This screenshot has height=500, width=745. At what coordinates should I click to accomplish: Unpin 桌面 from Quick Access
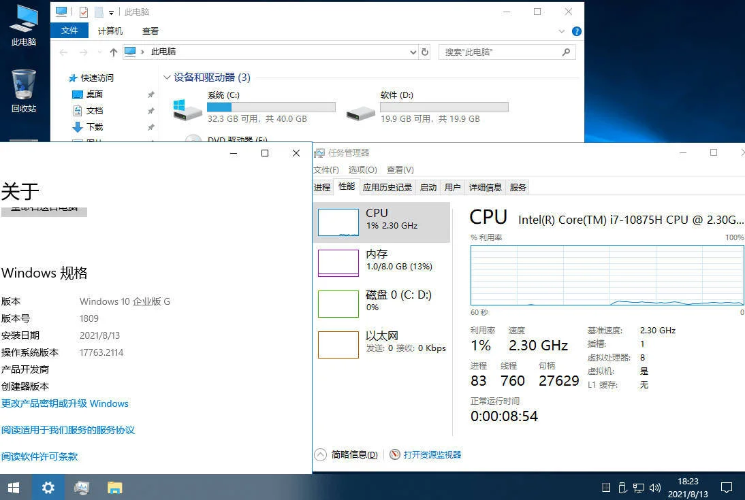(151, 94)
